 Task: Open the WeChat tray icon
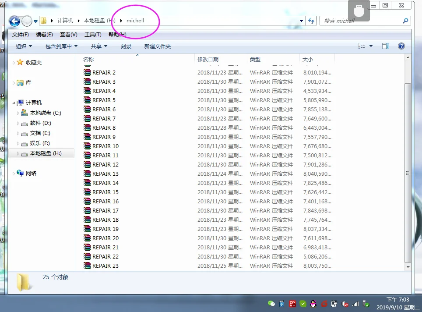271,304
